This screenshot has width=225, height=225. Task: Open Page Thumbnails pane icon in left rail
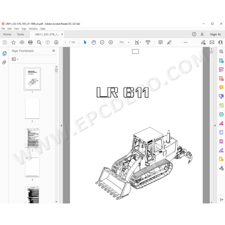[x=4, y=53]
